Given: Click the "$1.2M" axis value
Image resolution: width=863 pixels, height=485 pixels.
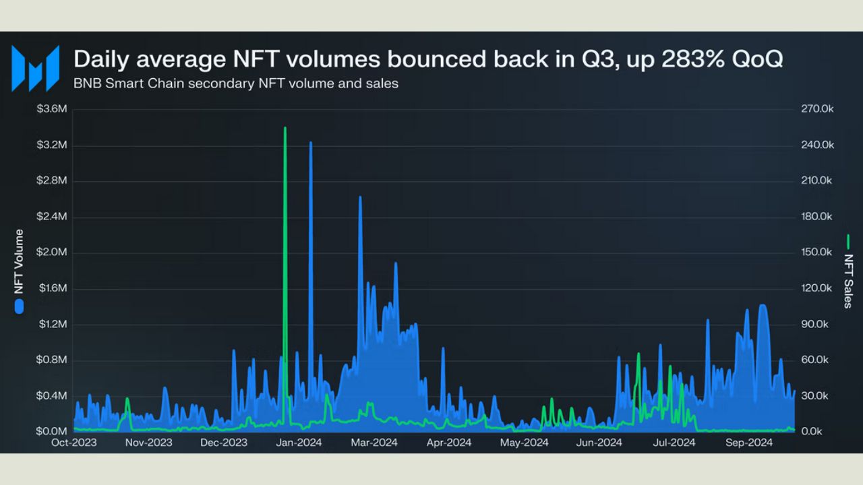Looking at the screenshot, I should coord(51,324).
